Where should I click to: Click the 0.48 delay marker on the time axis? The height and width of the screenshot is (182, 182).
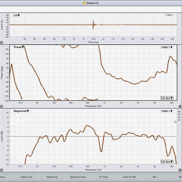pyautogui.click(x=93, y=39)
